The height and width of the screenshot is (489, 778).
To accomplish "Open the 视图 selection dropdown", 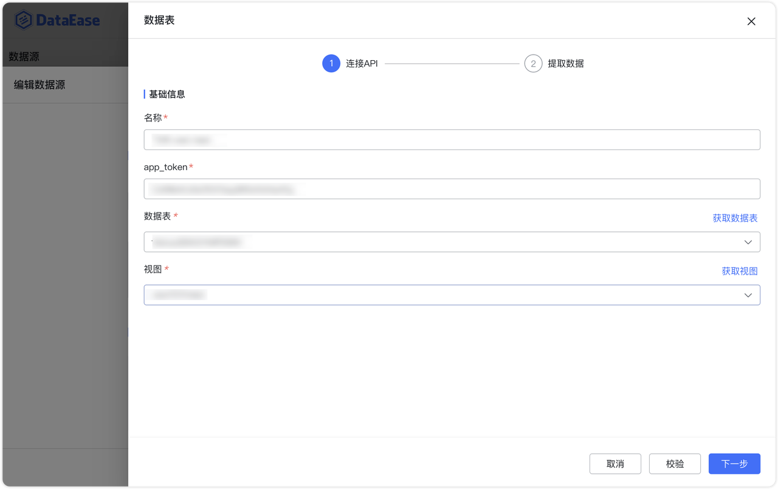I will [452, 295].
